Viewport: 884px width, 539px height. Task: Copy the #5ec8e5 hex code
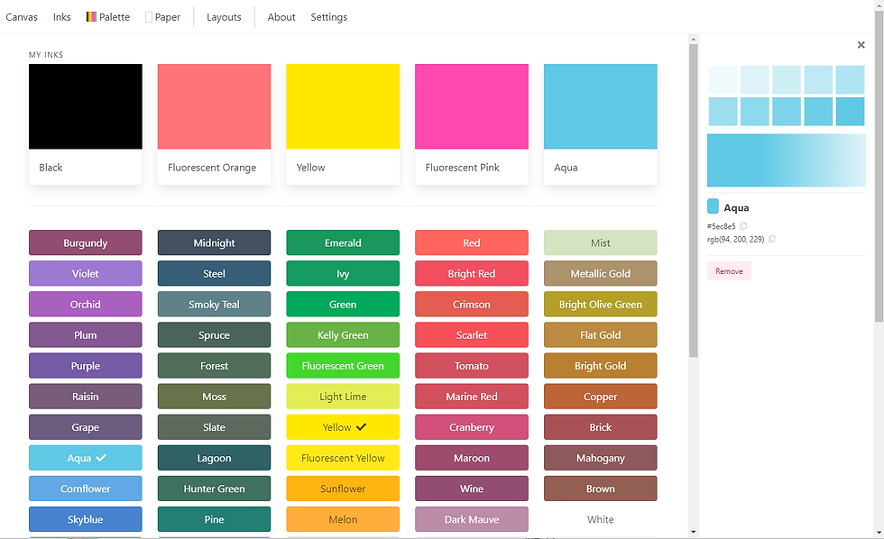point(743,226)
